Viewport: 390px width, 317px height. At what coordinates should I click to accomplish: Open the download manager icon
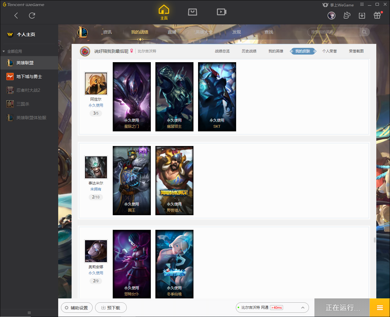362,15
